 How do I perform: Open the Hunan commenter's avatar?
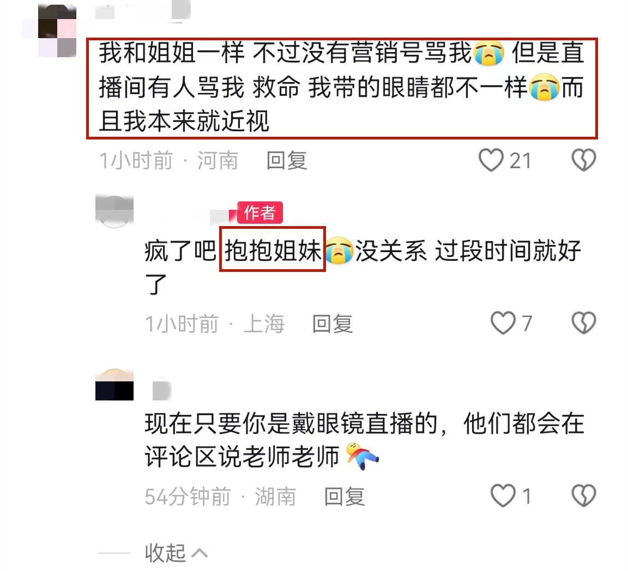[x=114, y=385]
